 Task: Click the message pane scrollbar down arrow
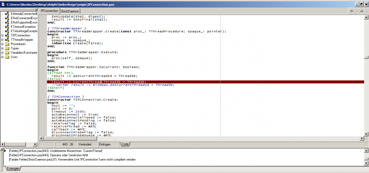pyautogui.click(x=366, y=163)
